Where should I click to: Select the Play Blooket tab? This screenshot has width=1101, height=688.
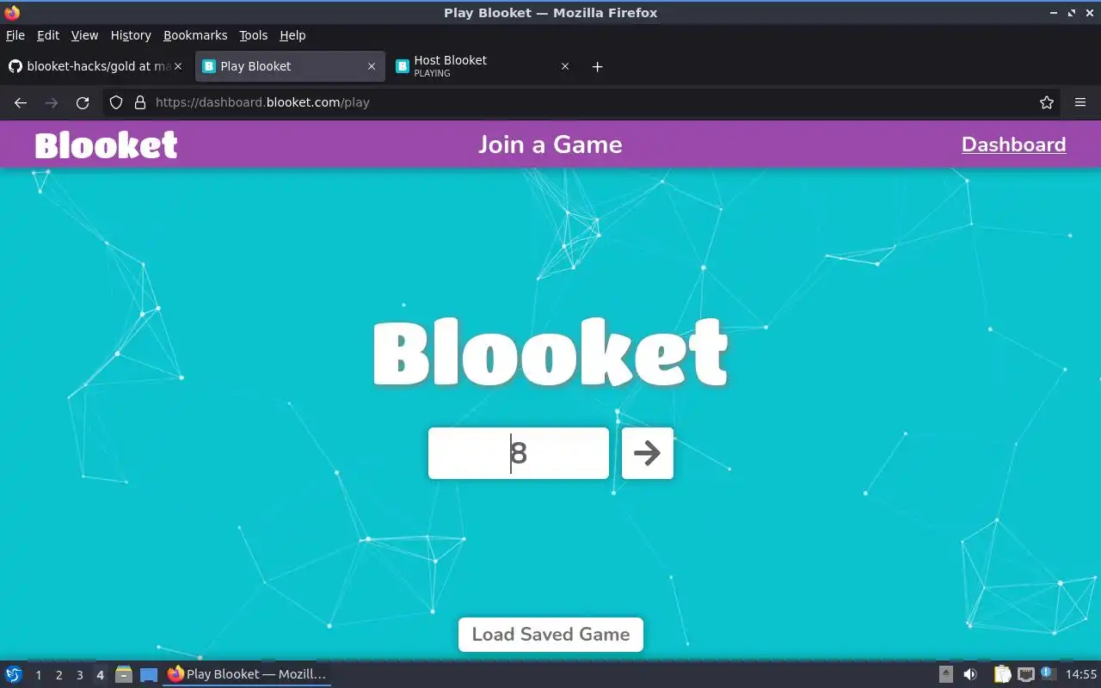(290, 66)
